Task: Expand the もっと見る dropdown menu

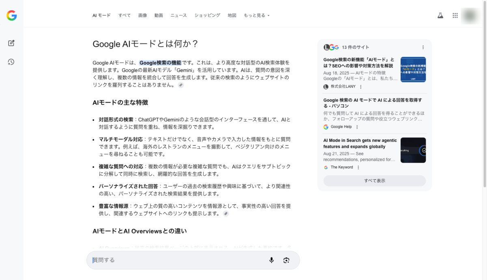Action: 256,15
